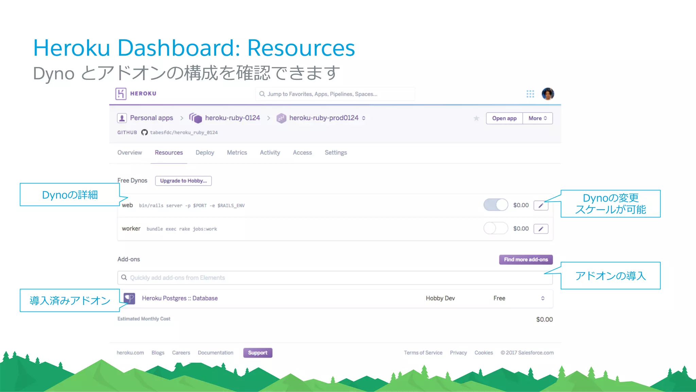
Task: Click the Heroku Postgres add-on icon
Action: (x=129, y=298)
